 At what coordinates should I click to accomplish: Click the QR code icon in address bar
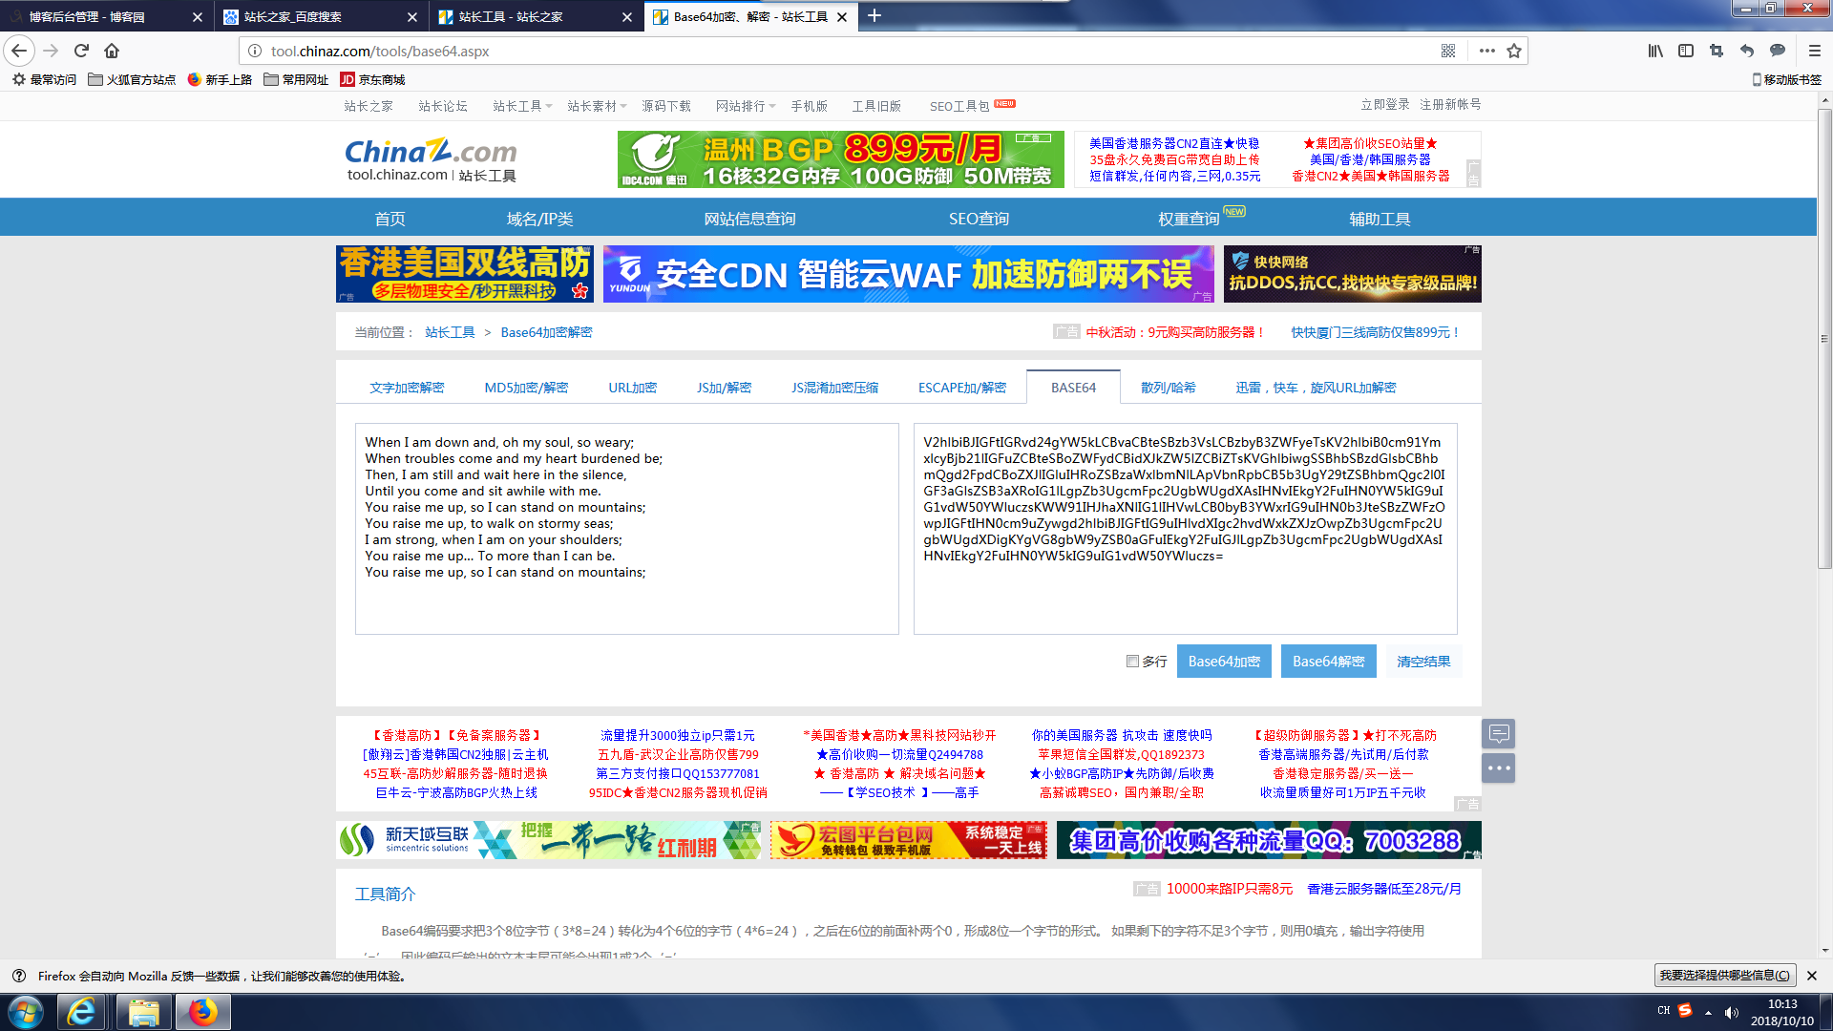coord(1448,51)
